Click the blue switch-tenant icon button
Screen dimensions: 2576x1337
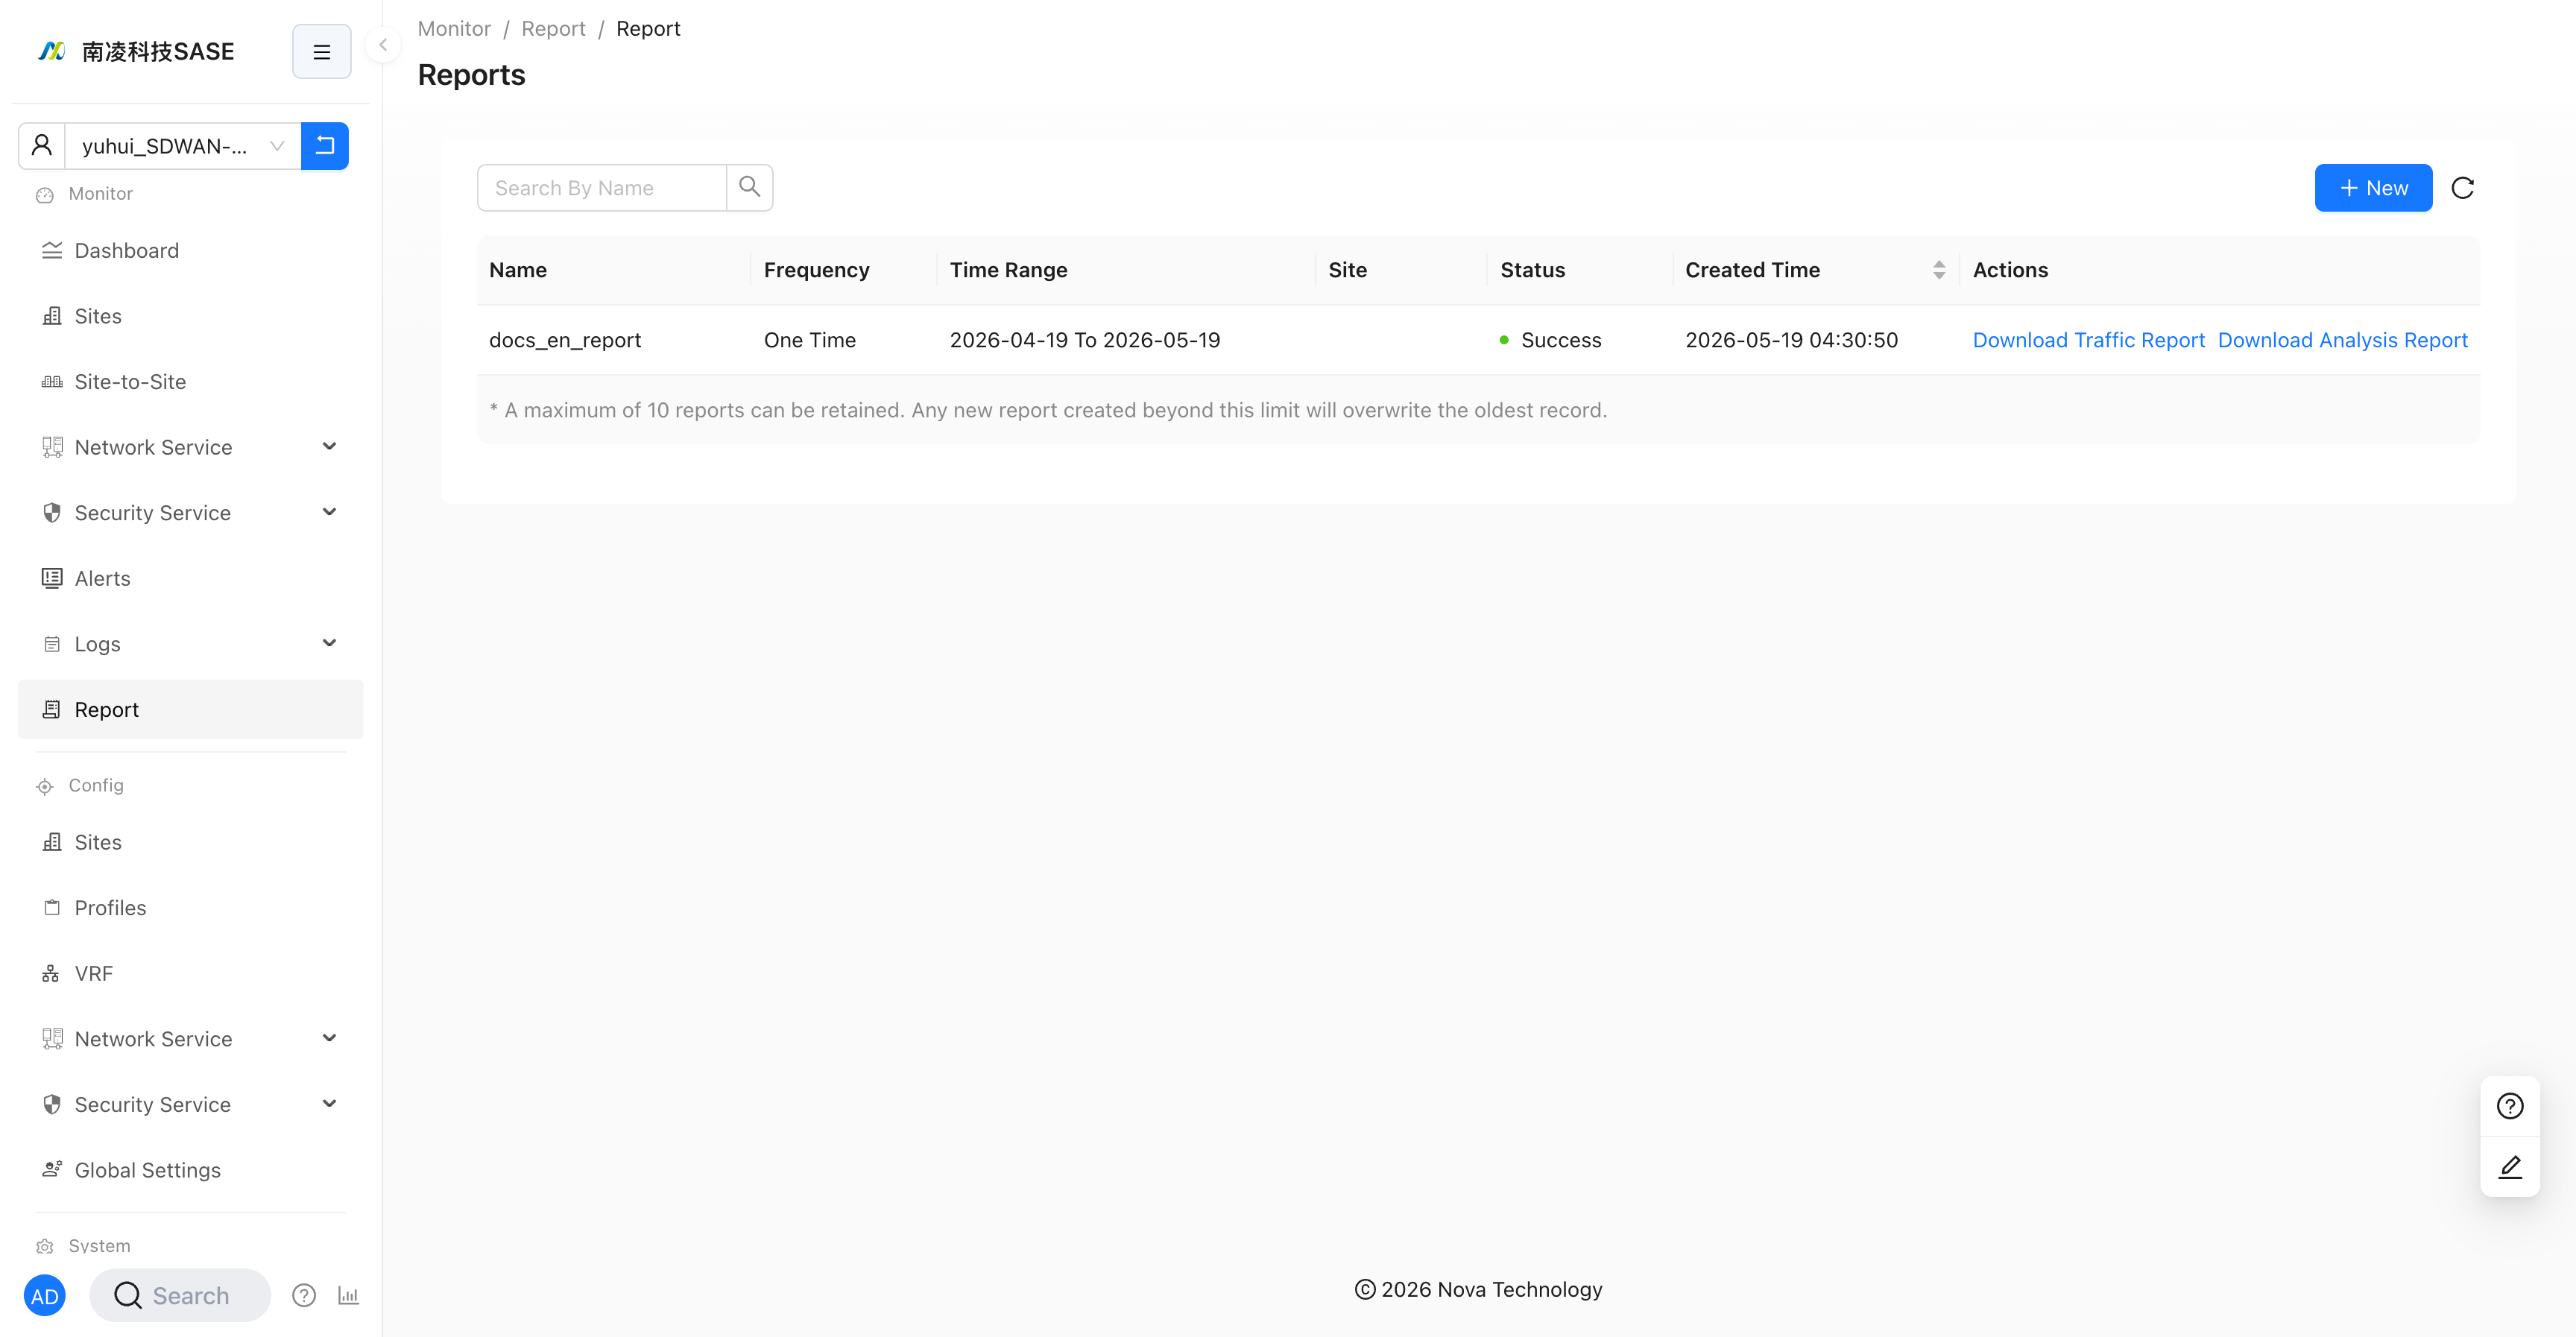tap(325, 146)
